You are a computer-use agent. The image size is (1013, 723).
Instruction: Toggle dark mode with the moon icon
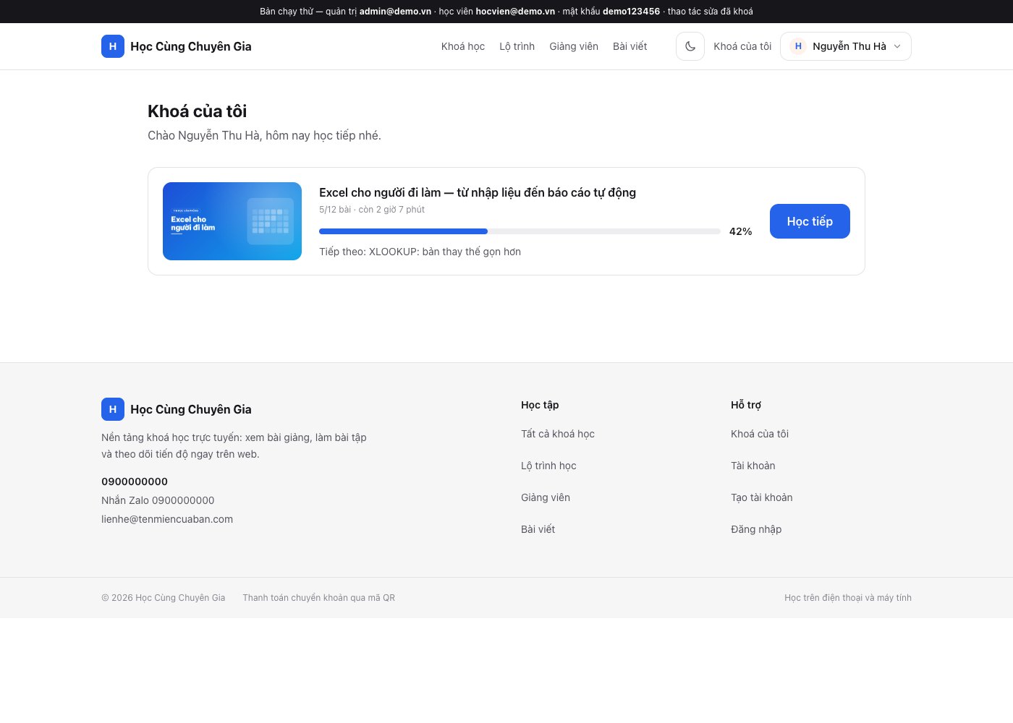(690, 46)
